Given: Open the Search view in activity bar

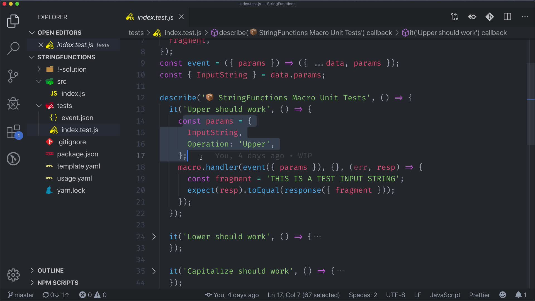Looking at the screenshot, I should [x=13, y=48].
